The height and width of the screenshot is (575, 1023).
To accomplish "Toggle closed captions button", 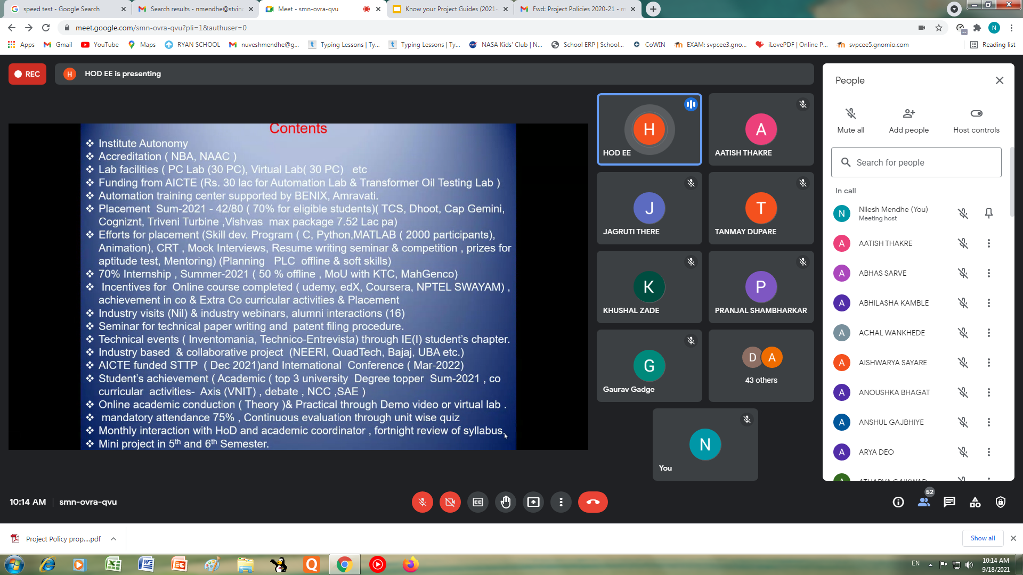I will (477, 502).
